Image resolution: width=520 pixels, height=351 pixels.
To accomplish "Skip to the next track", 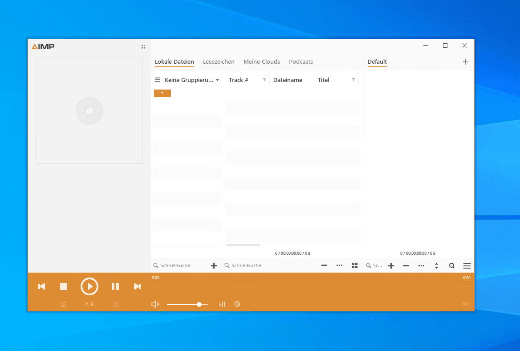I will coord(137,286).
